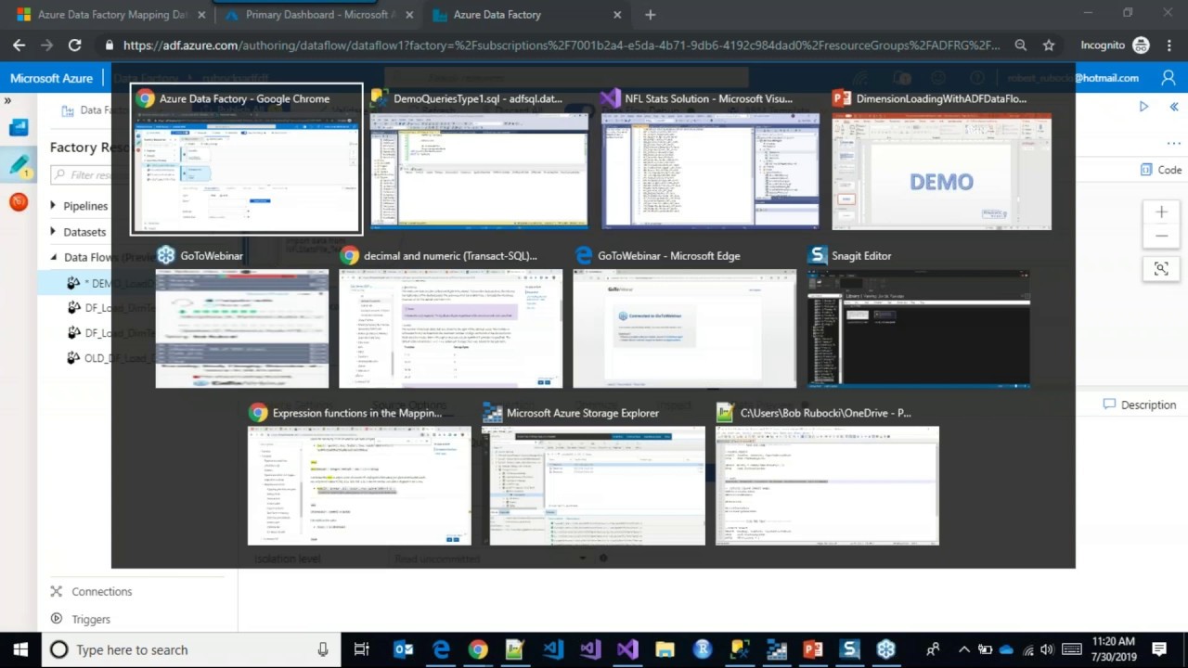Open Snagit from the taskbar

(x=850, y=649)
